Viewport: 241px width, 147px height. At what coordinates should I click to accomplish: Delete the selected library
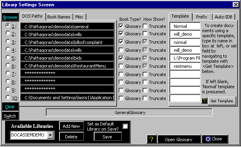71,136
